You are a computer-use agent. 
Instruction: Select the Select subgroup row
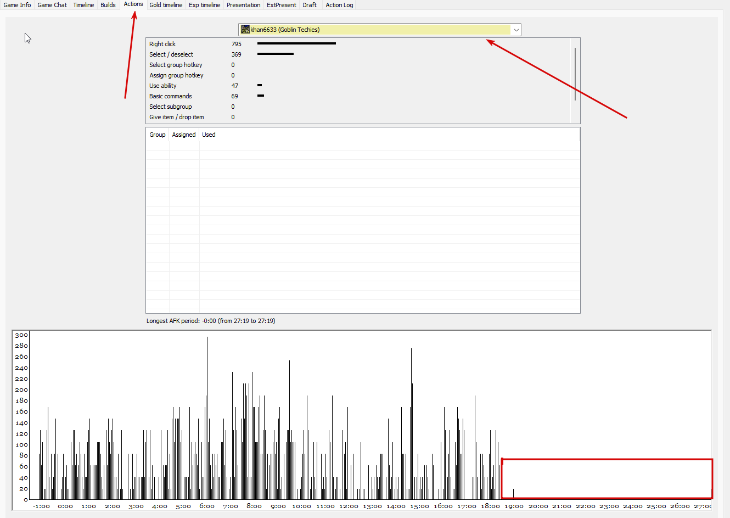[x=358, y=107]
